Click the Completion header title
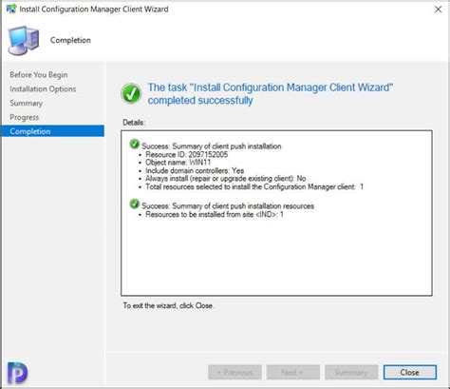Screen dimensions: 450x389 tap(70, 40)
